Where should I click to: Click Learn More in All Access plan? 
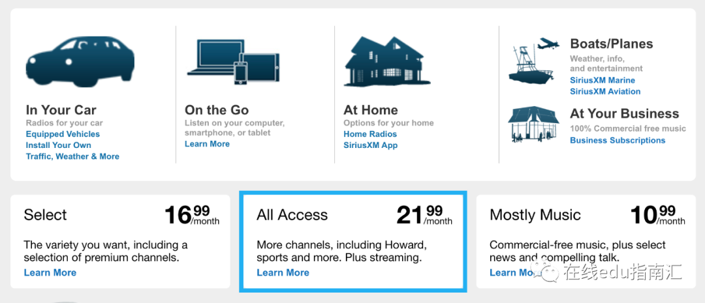pyautogui.click(x=283, y=272)
